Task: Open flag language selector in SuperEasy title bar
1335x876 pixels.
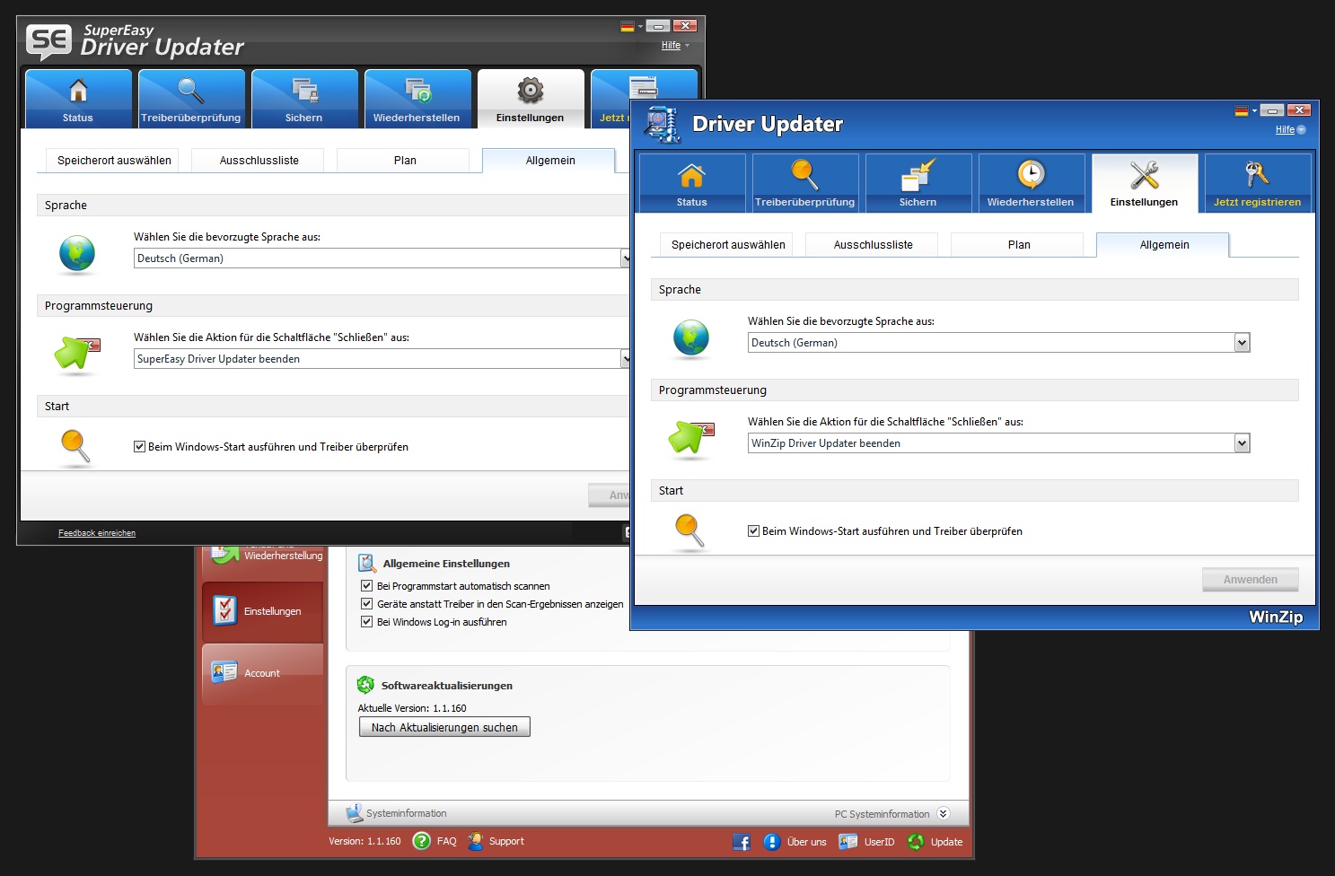Action: click(x=632, y=27)
